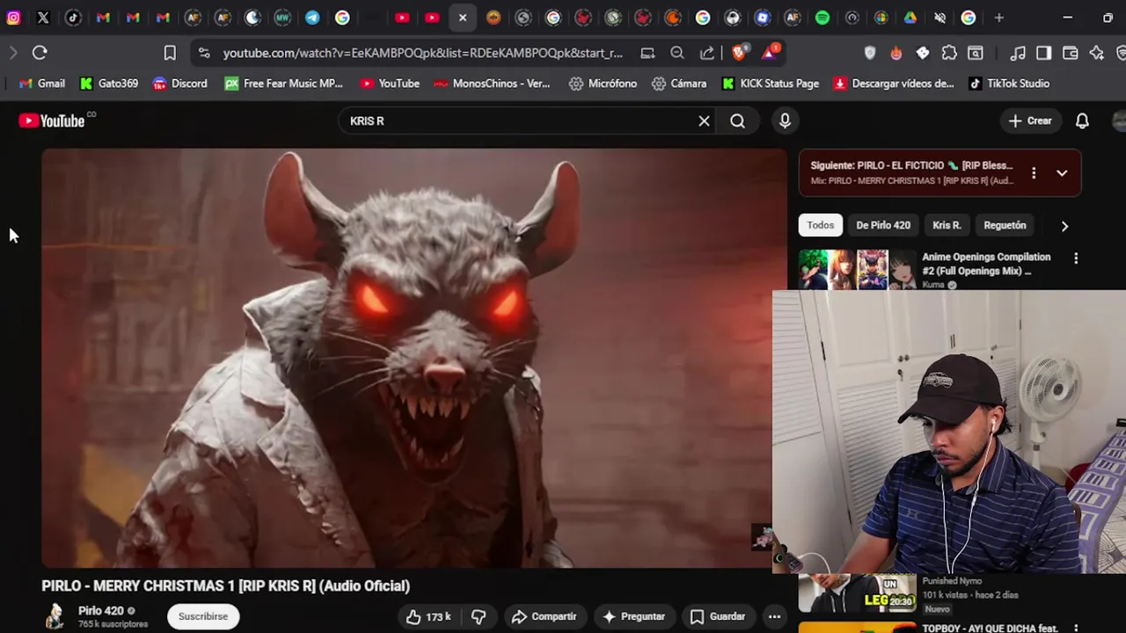Open a new browser tab with the plus button
This screenshot has height=633, width=1126.
click(998, 18)
